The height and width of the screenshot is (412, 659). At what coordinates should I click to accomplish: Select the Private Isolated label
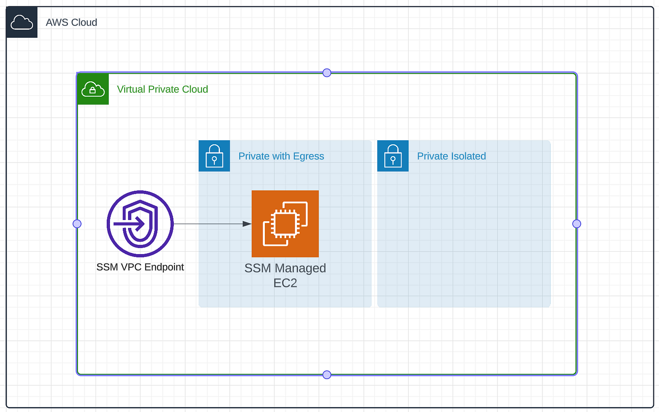(x=451, y=156)
